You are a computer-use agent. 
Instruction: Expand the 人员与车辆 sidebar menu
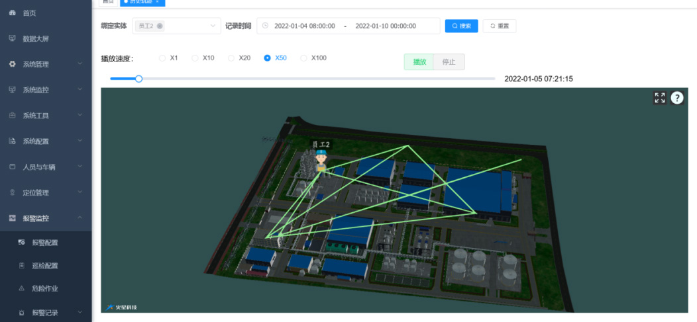pyautogui.click(x=80, y=167)
